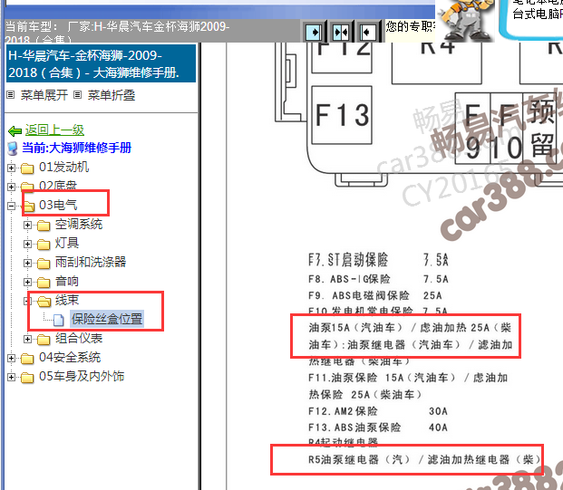The image size is (563, 490).
Task: Click the 05车身及内外饰 folder icon
Action: tap(27, 377)
